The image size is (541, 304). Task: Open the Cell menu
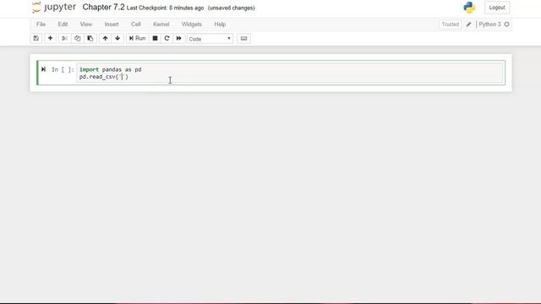point(135,24)
